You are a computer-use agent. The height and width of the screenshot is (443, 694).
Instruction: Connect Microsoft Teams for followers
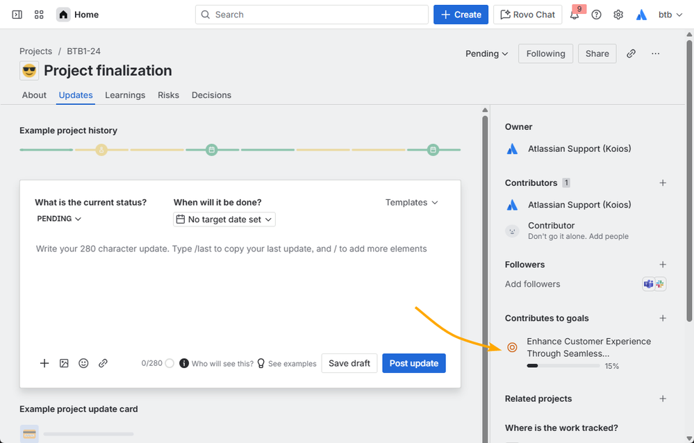pyautogui.click(x=648, y=284)
